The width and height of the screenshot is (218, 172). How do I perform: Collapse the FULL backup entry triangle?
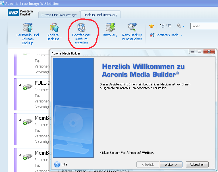tap(20, 85)
